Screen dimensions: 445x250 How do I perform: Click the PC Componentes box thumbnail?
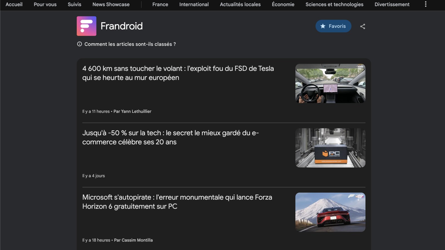[x=330, y=148]
